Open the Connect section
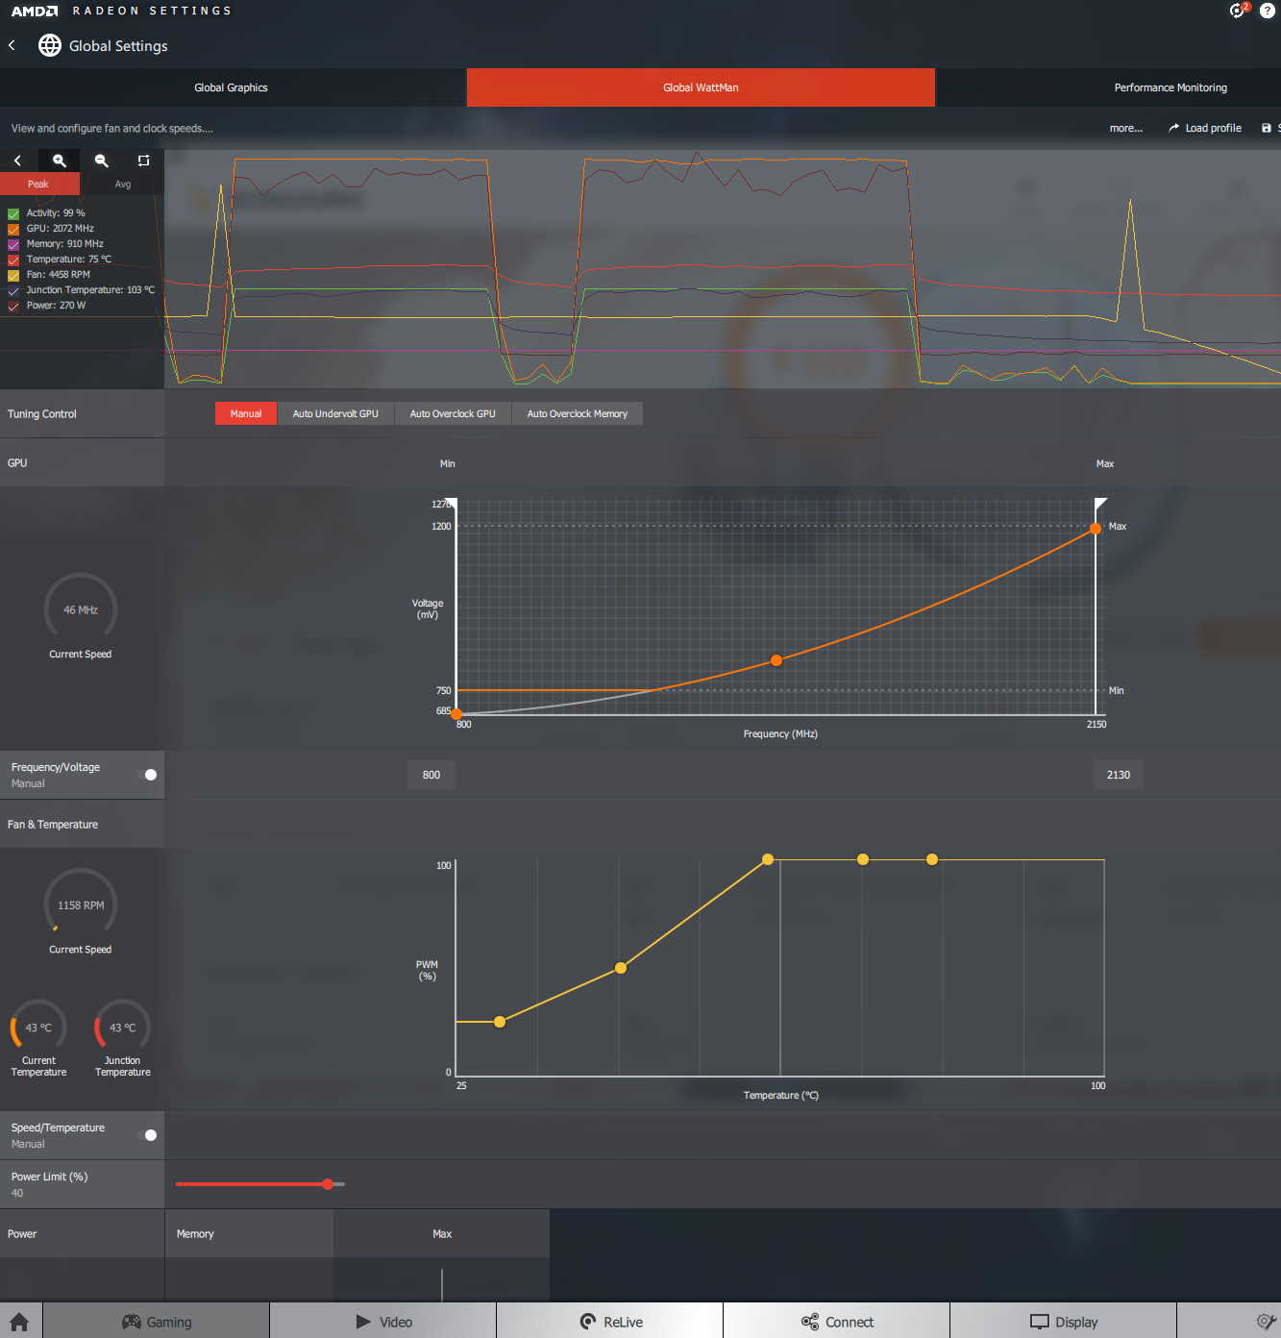Image resolution: width=1281 pixels, height=1338 pixels. pos(837,1322)
